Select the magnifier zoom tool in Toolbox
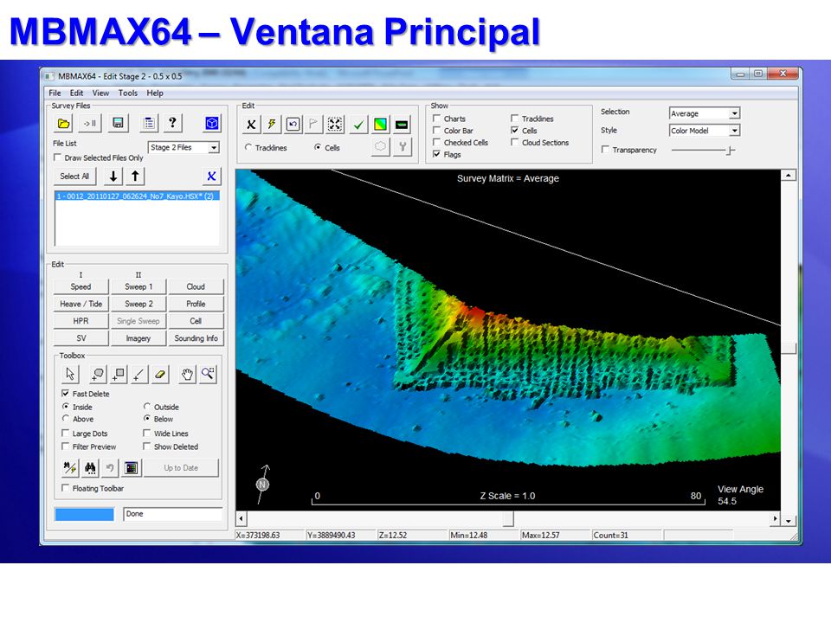The width and height of the screenshot is (831, 623). tap(208, 374)
